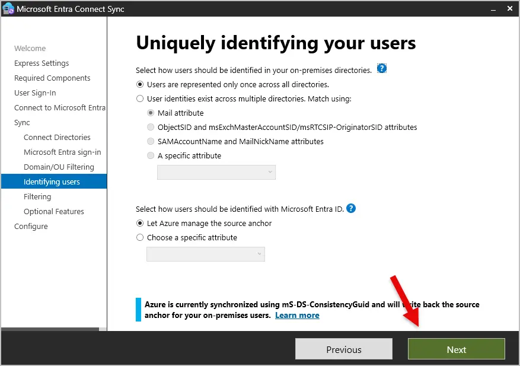
Task: Open Optional Features in sidebar
Action: (53, 211)
